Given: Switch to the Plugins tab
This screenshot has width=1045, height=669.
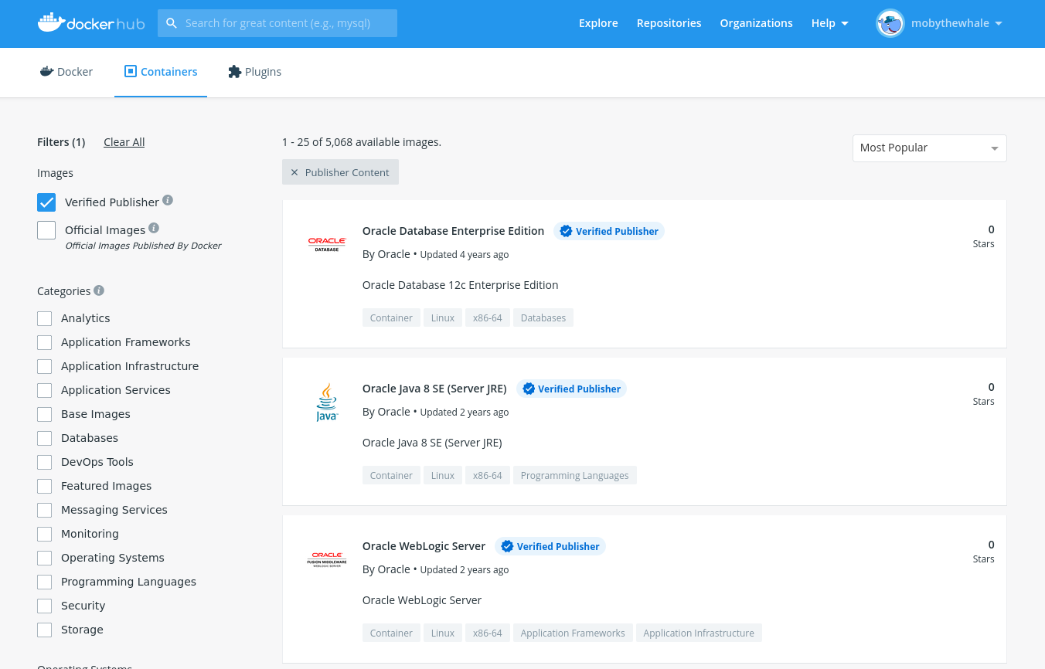Looking at the screenshot, I should click(x=254, y=72).
